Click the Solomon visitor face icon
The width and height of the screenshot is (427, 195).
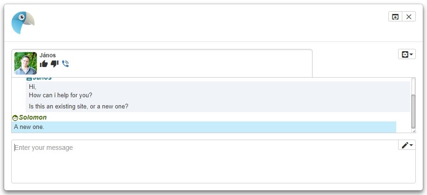(15, 118)
